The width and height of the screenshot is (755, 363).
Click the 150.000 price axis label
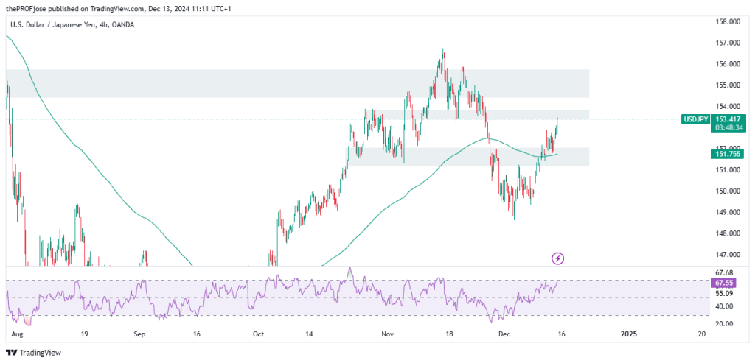coord(728,191)
